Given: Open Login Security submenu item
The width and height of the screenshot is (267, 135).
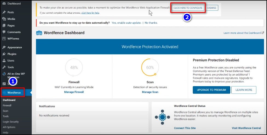Looking at the screenshot, I should tap(11, 122).
